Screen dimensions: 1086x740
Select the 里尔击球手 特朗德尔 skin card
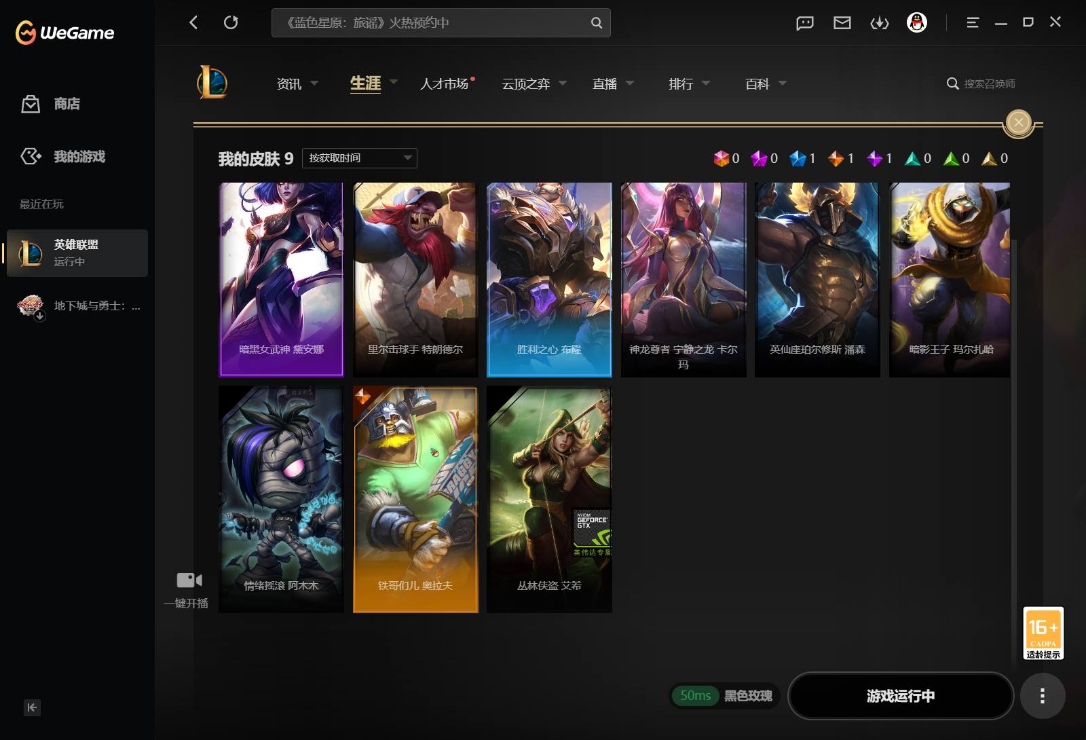(415, 279)
